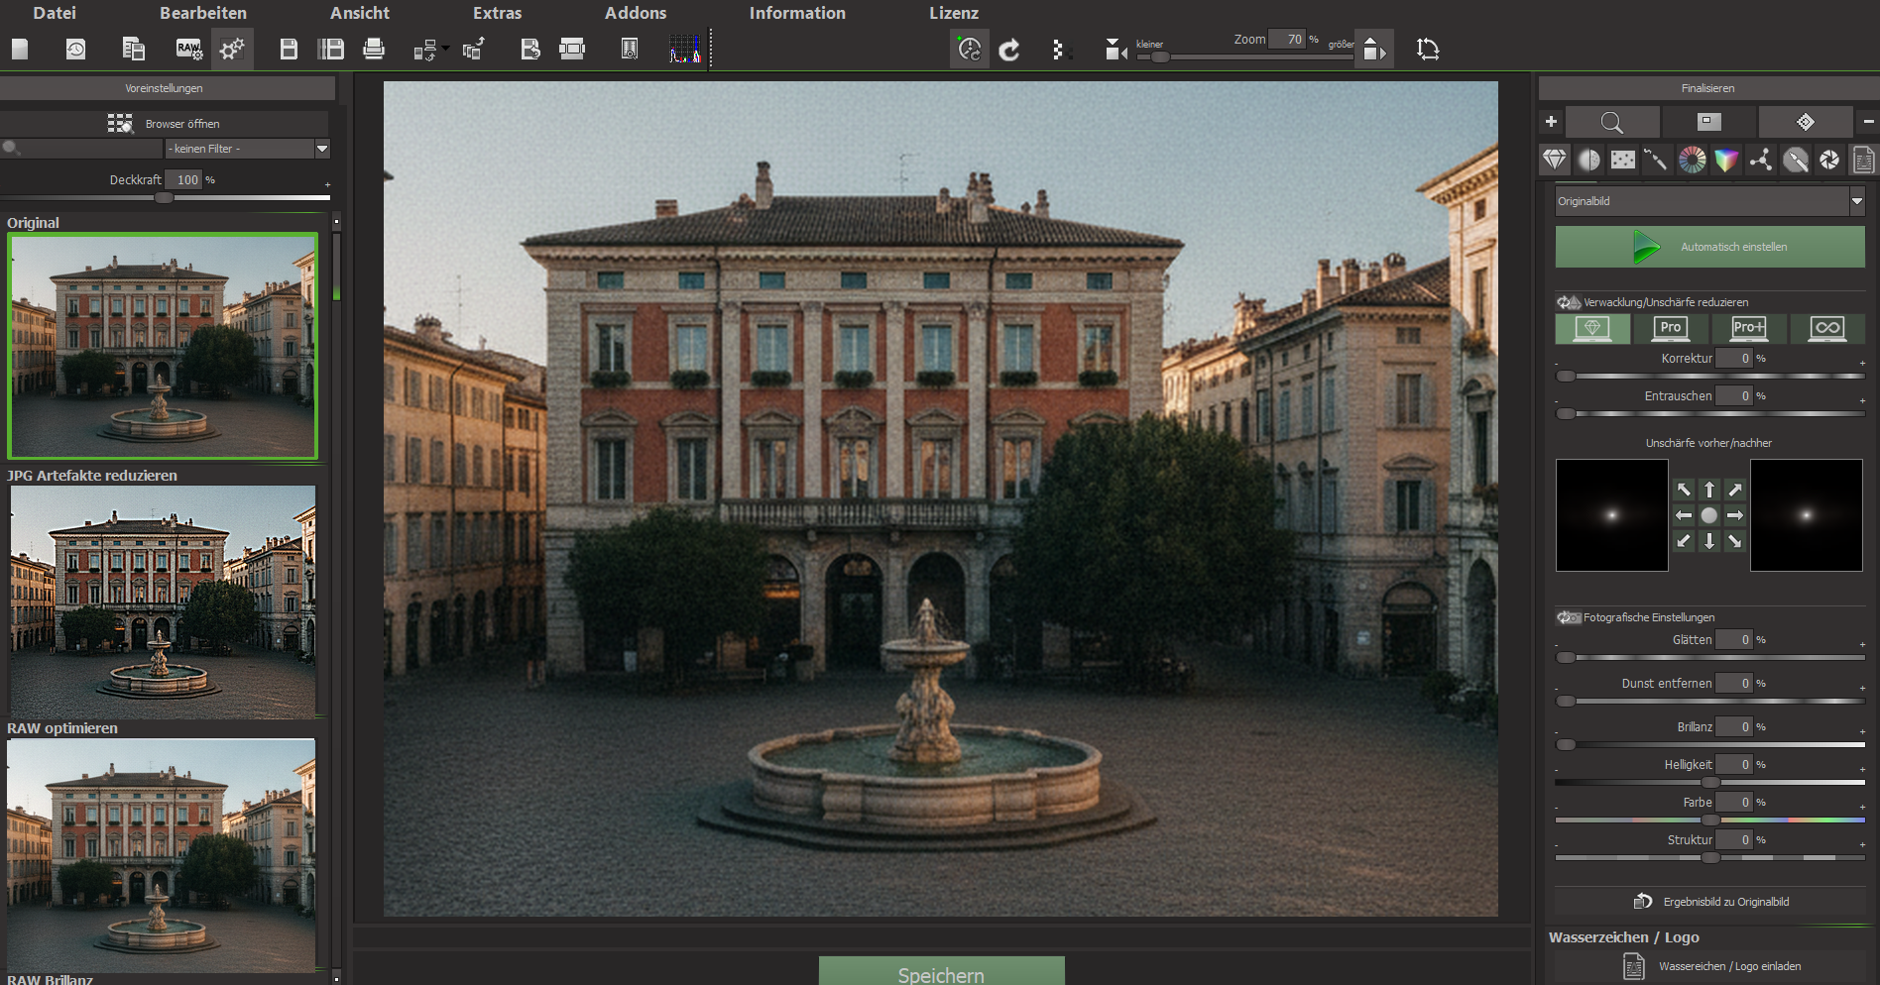1880x985 pixels.
Task: Open the histogram icon in toolbar
Action: (x=685, y=49)
